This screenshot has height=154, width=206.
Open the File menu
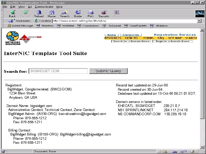coord(5,7)
